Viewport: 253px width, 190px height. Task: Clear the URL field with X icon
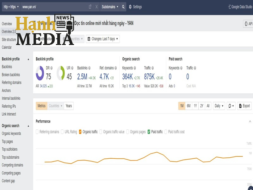click(96, 7)
